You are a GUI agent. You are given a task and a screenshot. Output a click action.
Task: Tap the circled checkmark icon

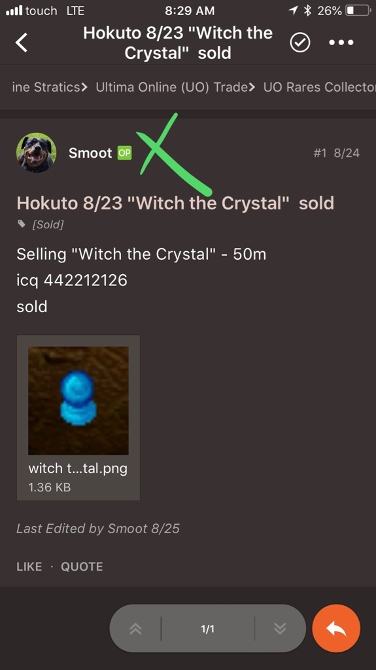point(300,43)
